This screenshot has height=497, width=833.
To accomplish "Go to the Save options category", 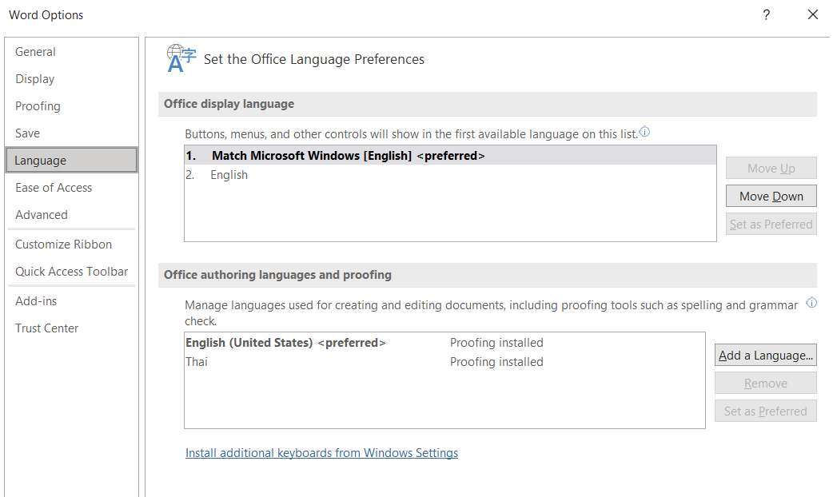I will (x=71, y=133).
